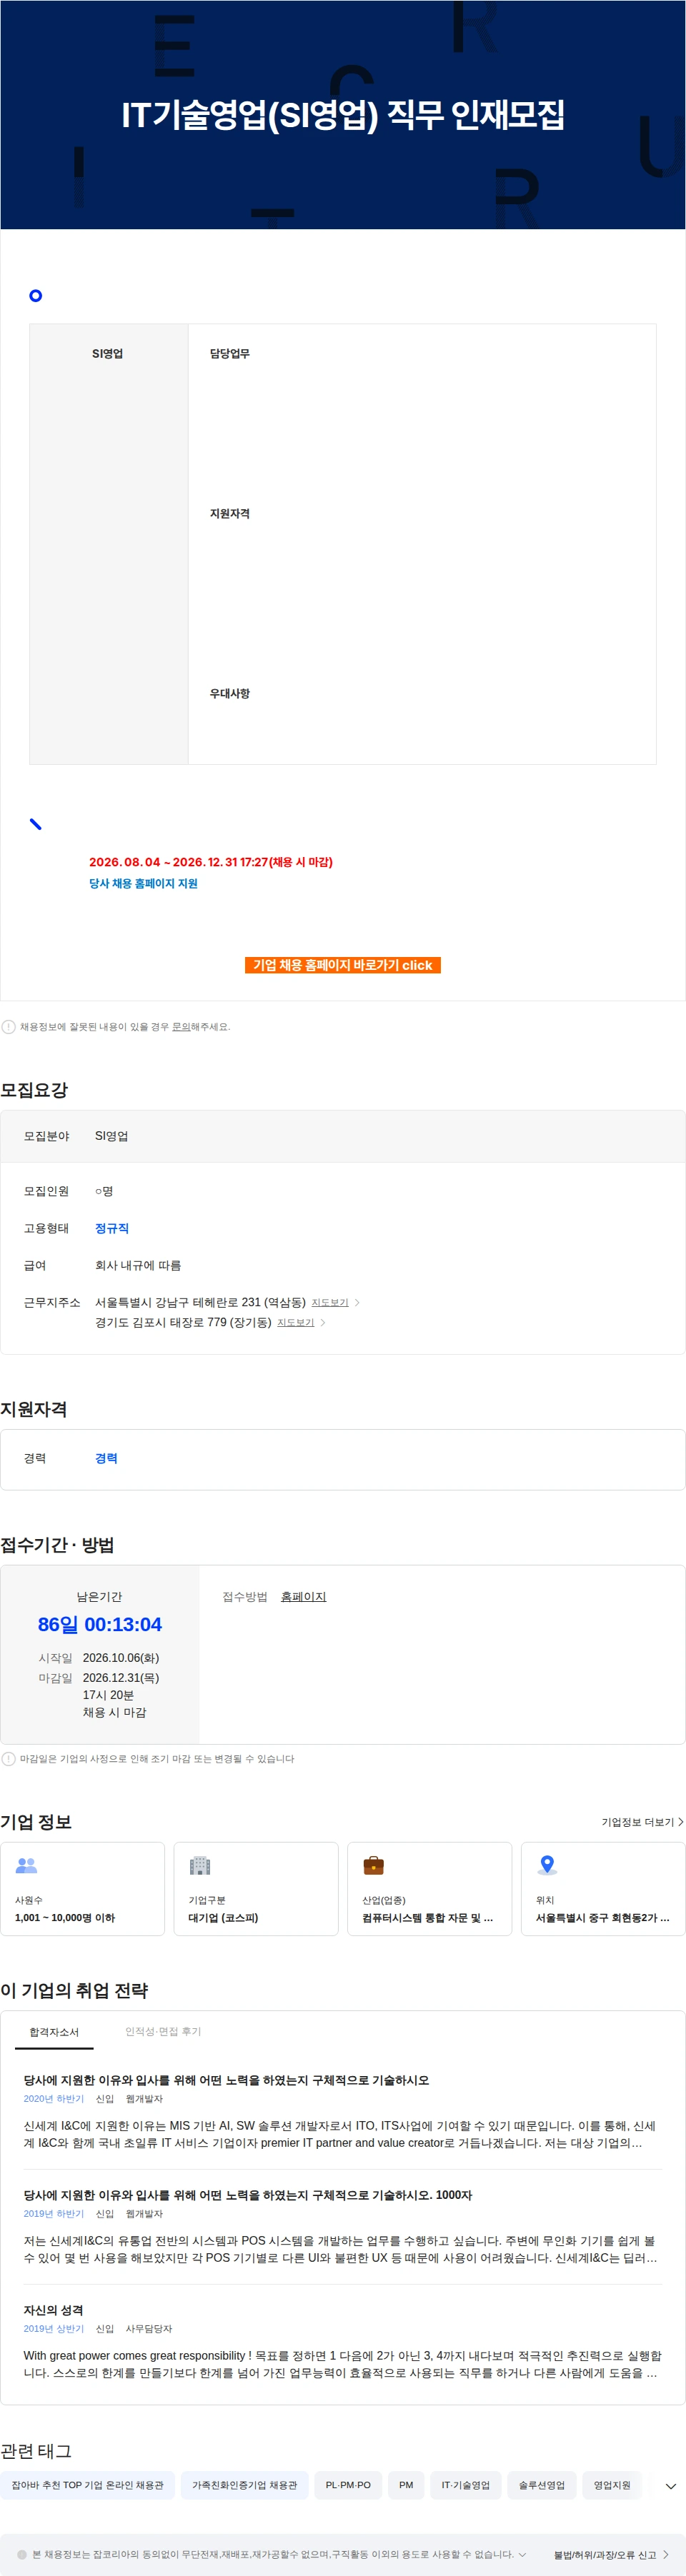Select the '정규직' employment type link

[x=112, y=1228]
